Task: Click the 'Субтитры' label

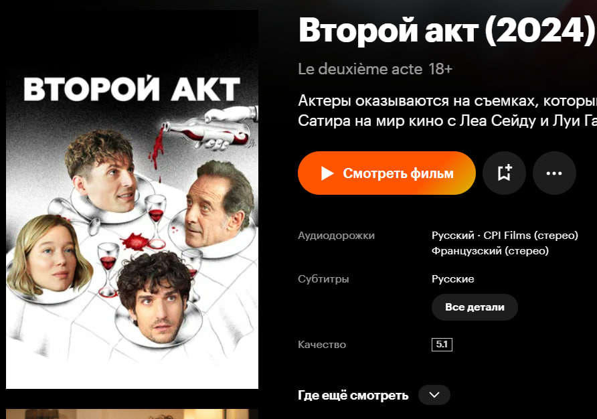Action: (323, 279)
